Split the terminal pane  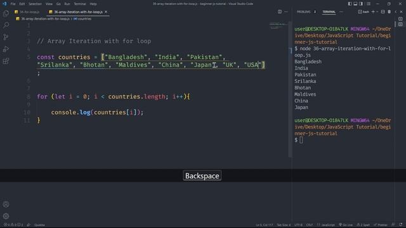coord(383,11)
